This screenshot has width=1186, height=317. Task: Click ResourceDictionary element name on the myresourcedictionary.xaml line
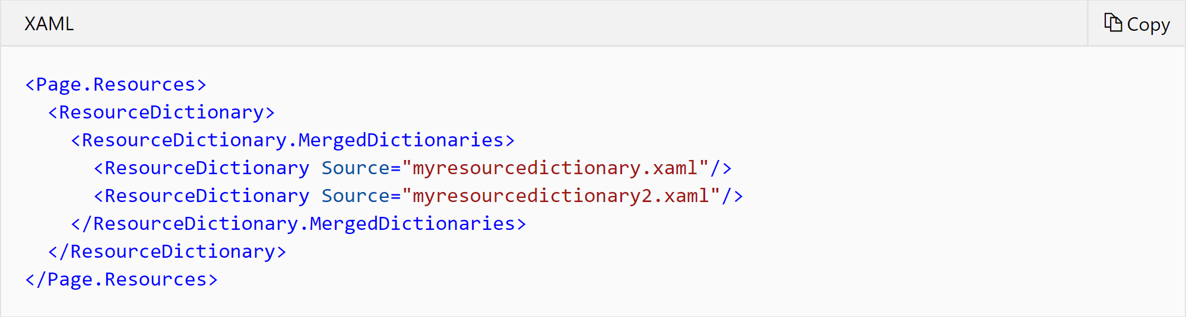pos(207,168)
